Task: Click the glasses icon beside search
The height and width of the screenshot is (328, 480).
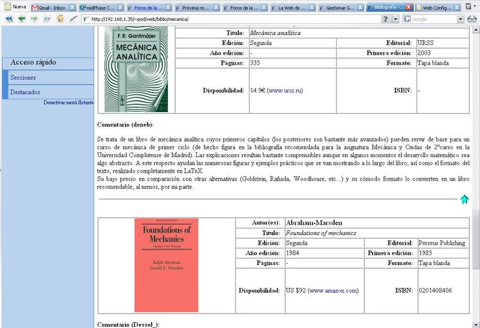Action: 472,19
